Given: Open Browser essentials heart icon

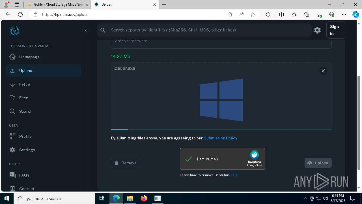Looking at the screenshot, I should tap(331, 14).
